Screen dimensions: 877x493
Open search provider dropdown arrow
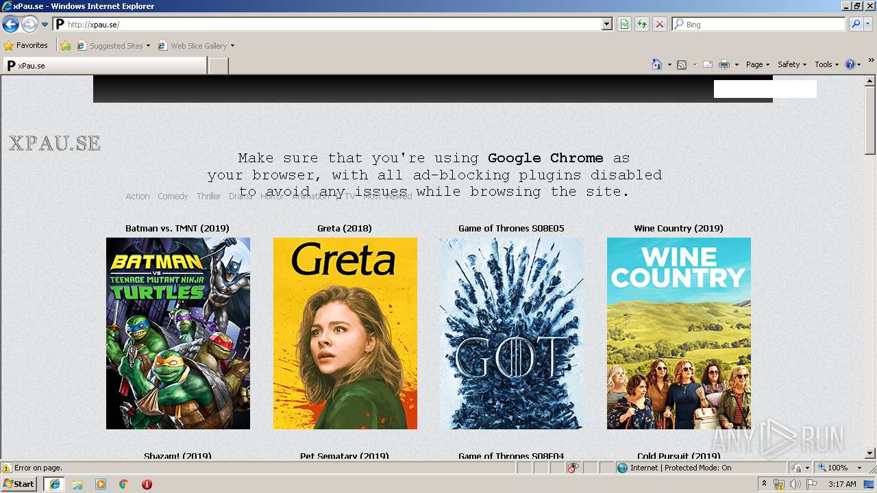[x=868, y=24]
